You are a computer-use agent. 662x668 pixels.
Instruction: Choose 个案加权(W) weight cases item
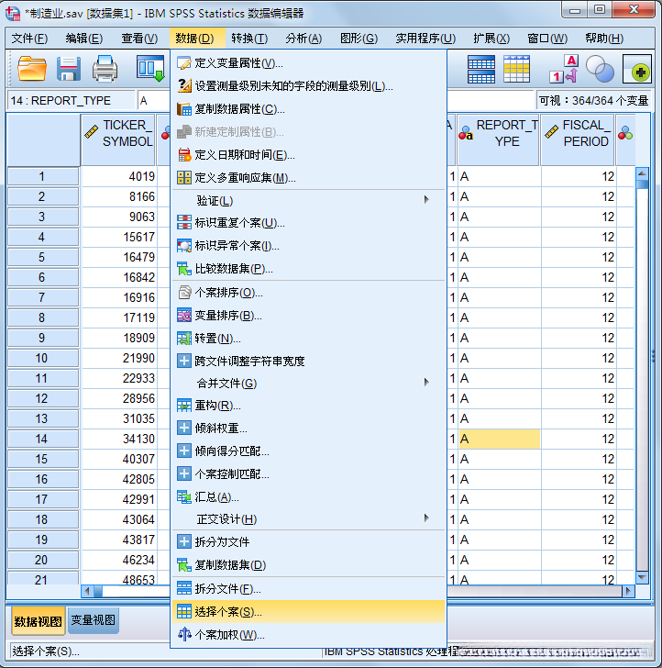[x=308, y=635]
